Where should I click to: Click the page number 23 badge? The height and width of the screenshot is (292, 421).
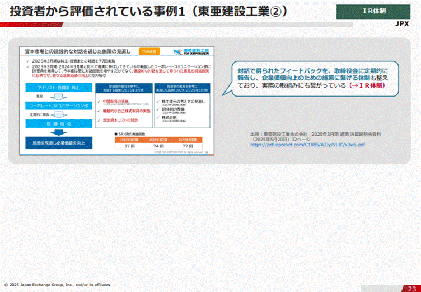[x=411, y=287]
